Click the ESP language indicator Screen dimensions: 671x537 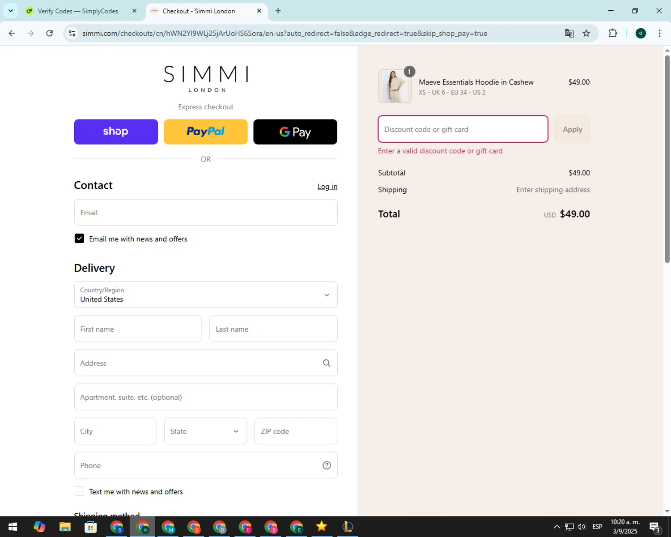point(597,527)
